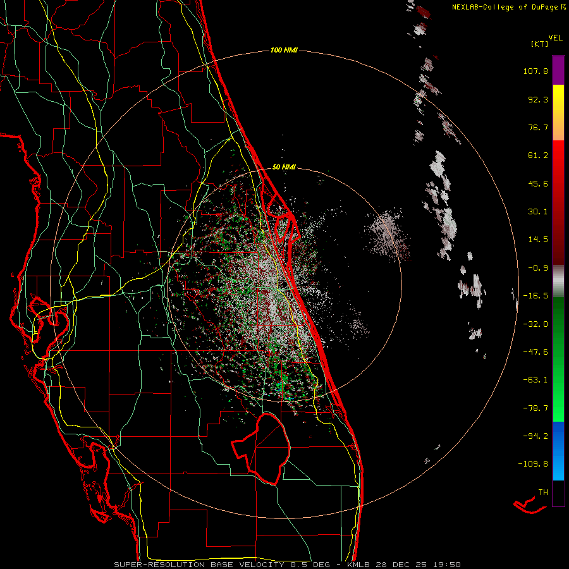569x569 pixels.
Task: Pick the blue band of the velocity scale
Action: coord(558,451)
